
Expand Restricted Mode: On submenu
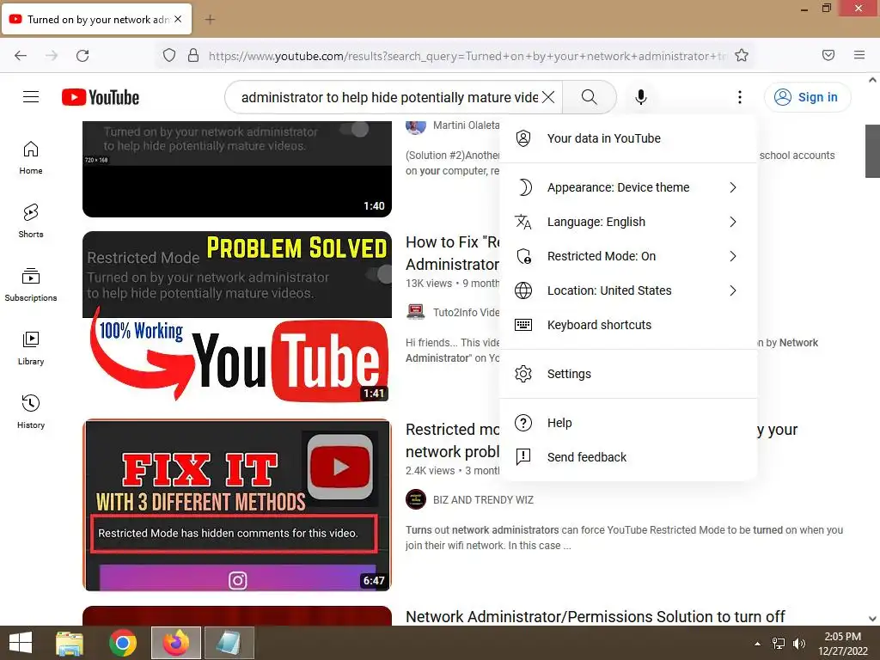pyautogui.click(x=628, y=256)
